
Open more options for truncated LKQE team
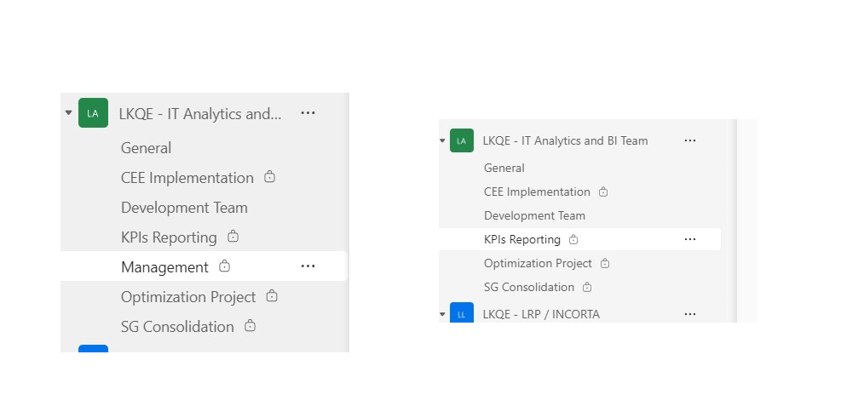[x=308, y=113]
